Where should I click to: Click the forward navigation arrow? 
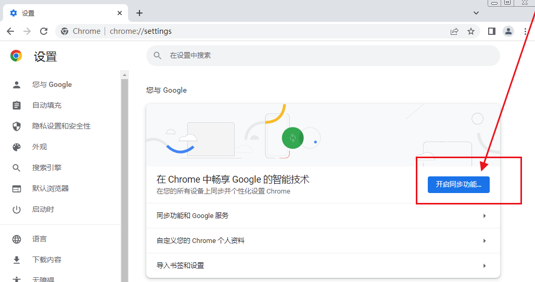(27, 31)
